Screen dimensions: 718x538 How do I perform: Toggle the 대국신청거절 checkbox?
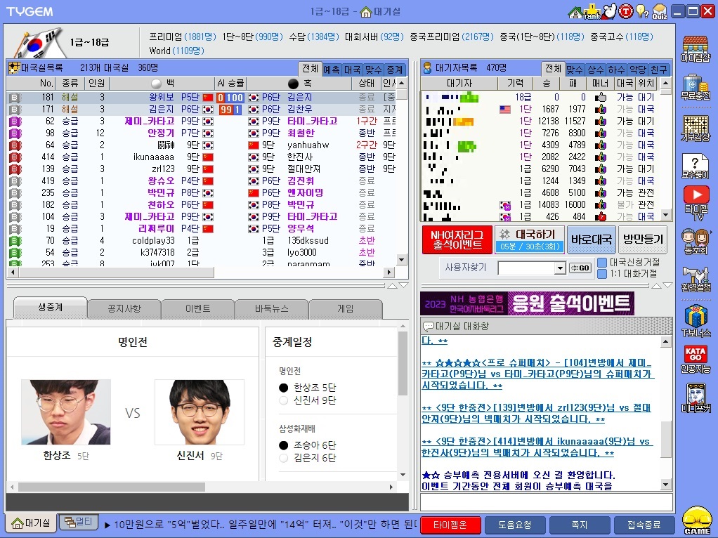602,263
